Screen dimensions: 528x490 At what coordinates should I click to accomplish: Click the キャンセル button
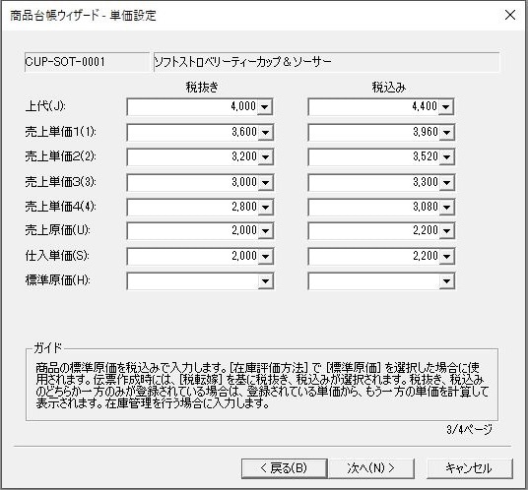coord(470,468)
